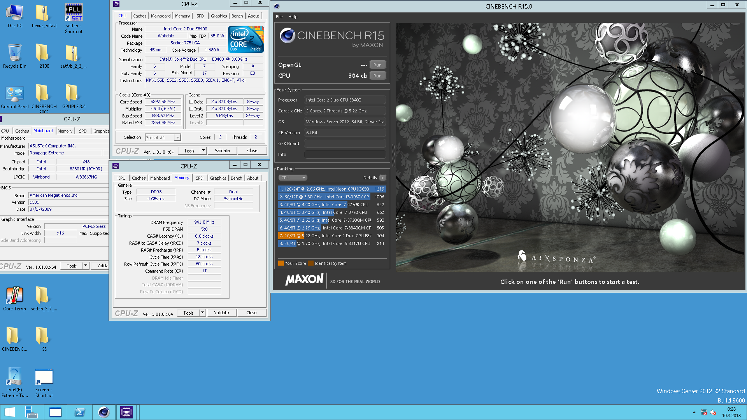Select ranking row Intel Core i7-4770K
The image size is (747, 420).
[x=332, y=205]
